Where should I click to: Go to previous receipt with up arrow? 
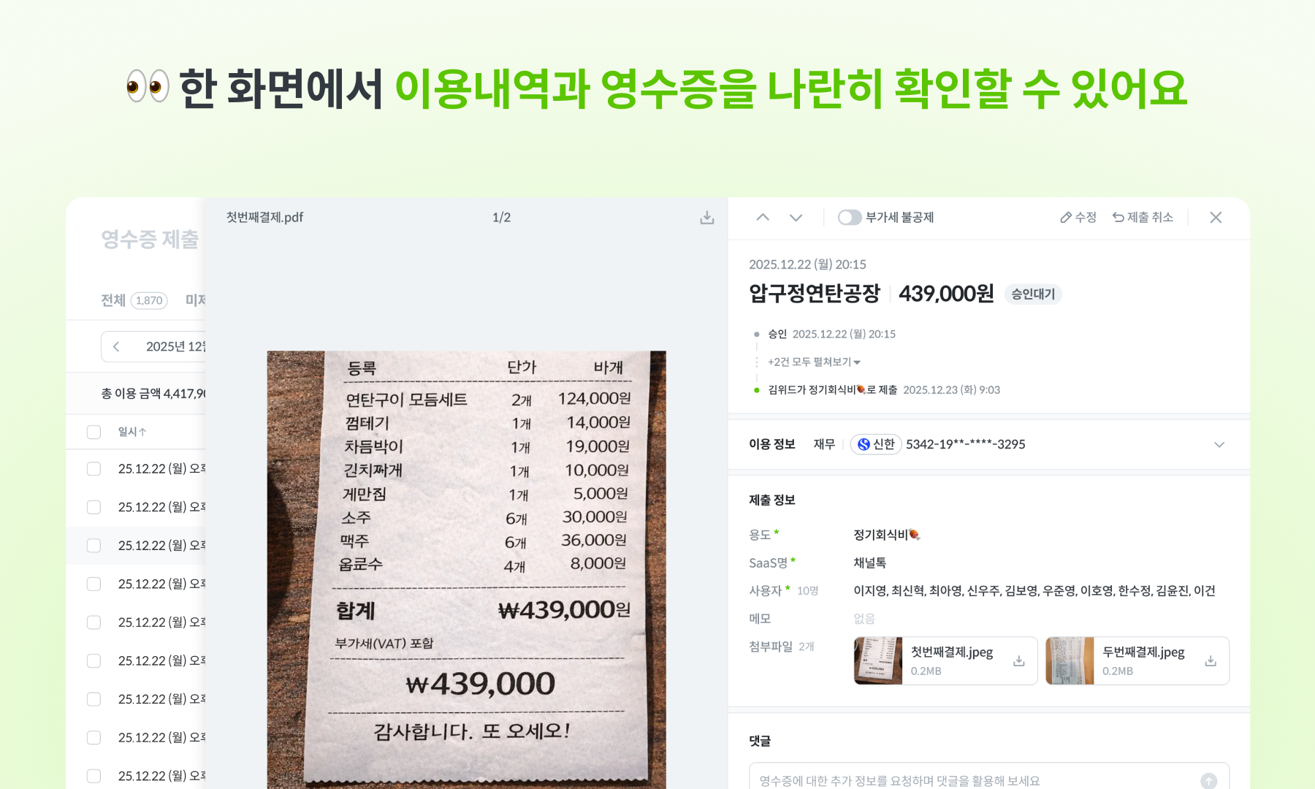(x=763, y=218)
